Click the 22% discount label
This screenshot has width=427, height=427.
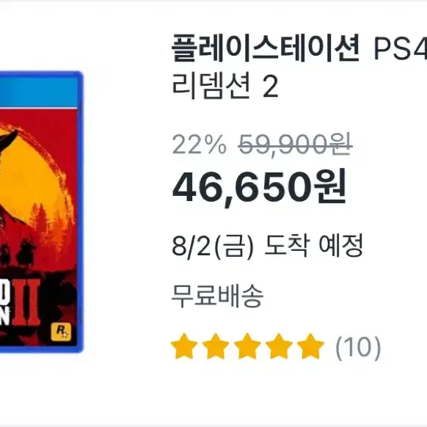[200, 145]
